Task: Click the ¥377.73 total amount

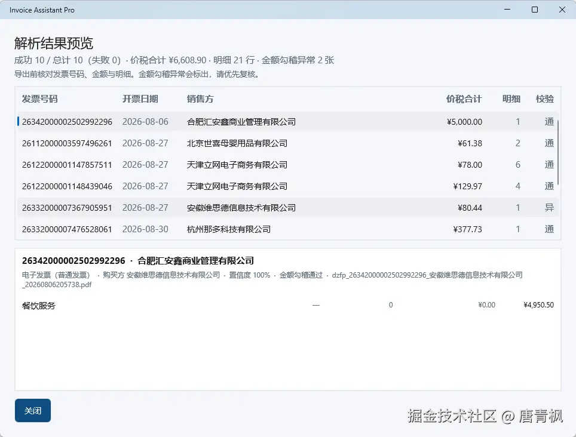Action: (x=468, y=229)
